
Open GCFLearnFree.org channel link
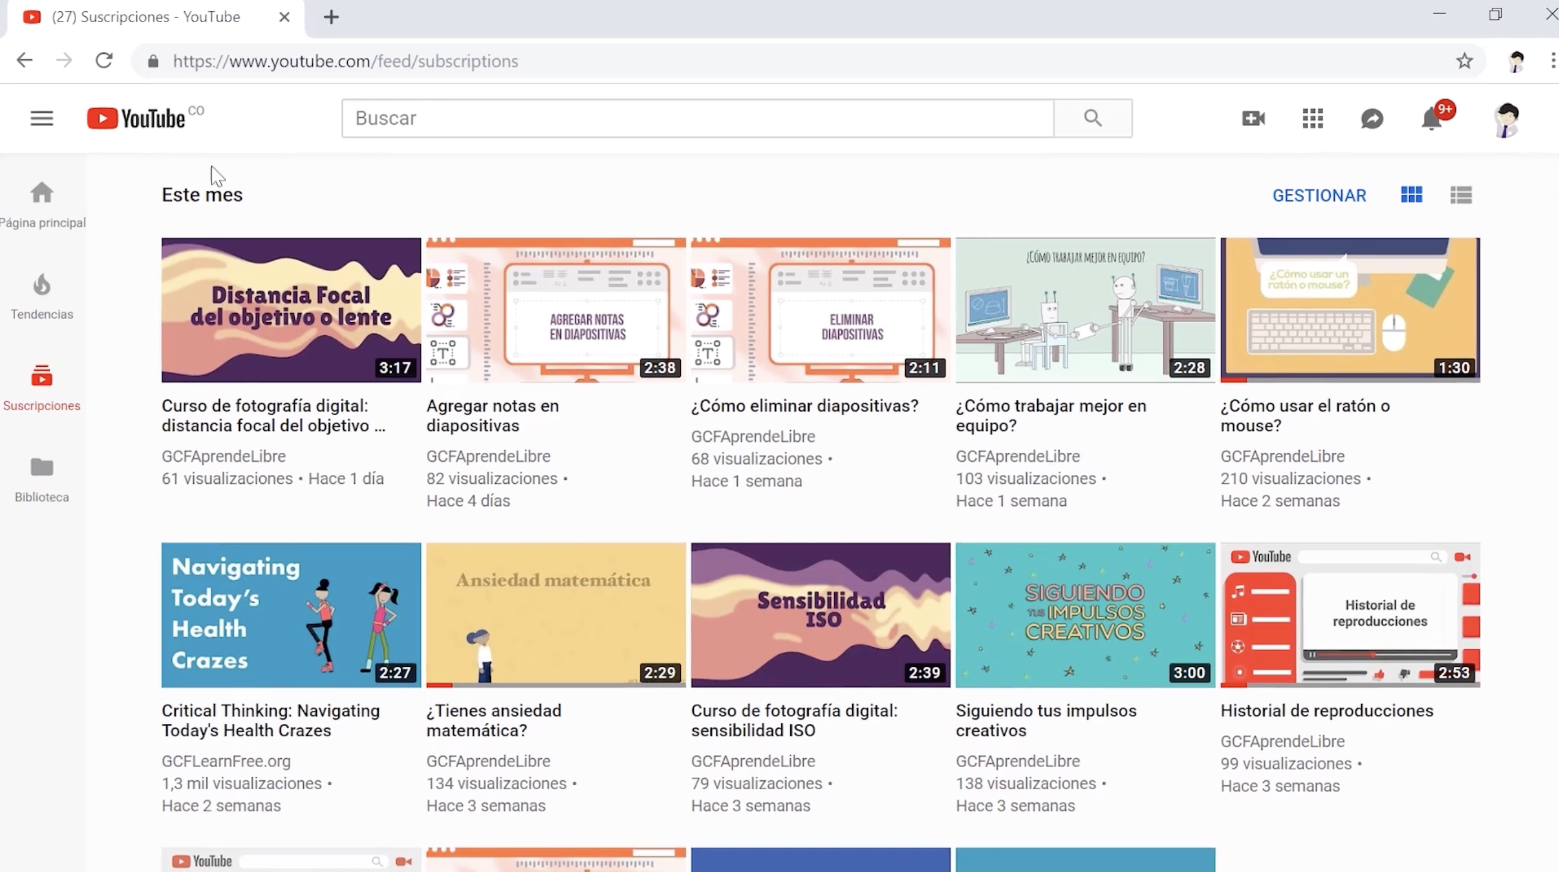point(227,762)
